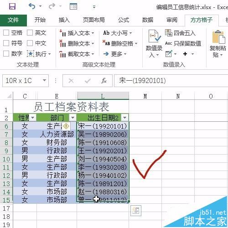Click the Redo arrow icon

[x=52, y=6]
